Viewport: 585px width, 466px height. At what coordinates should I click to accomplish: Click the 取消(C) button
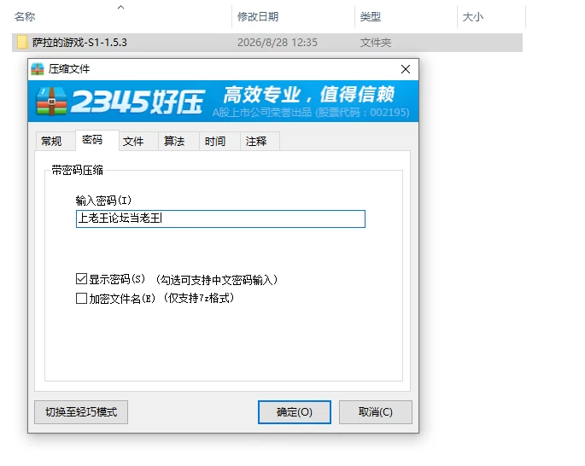click(x=375, y=412)
